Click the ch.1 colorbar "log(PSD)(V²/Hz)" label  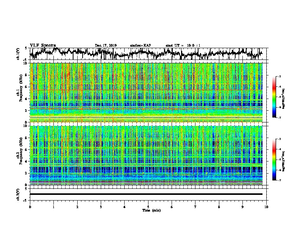[x=284, y=99]
